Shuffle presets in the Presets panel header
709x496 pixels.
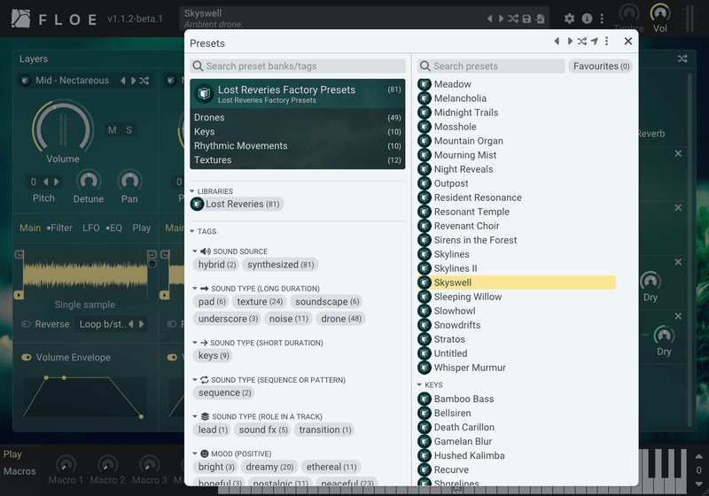(581, 42)
